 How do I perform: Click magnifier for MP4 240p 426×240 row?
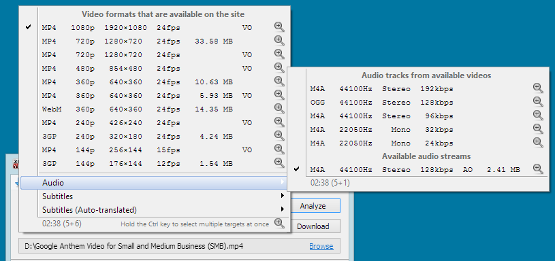point(279,122)
